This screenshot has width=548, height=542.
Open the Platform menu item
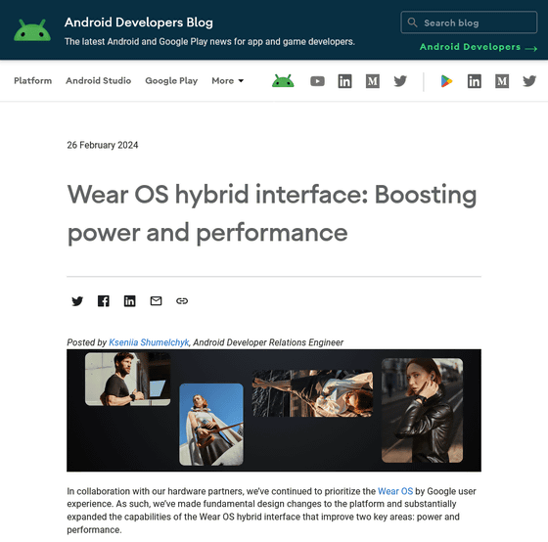click(33, 81)
